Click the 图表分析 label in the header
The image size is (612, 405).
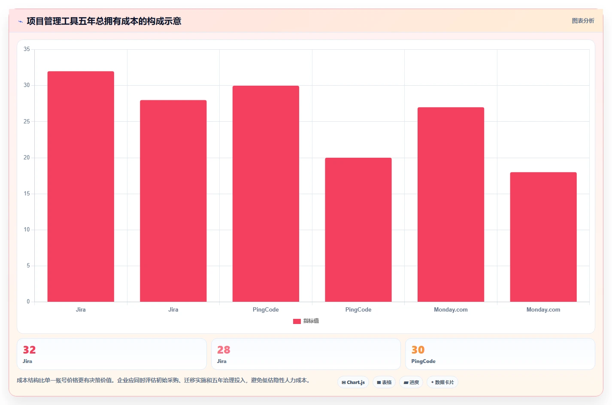(583, 21)
